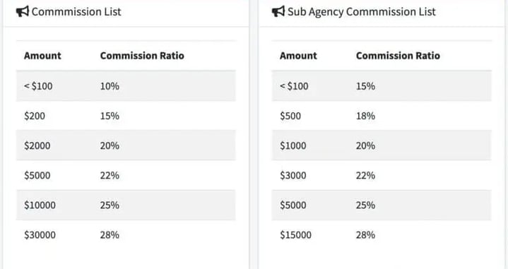Click the $3000 amount cell
Viewport: 508px width, 269px height.
[x=293, y=175]
